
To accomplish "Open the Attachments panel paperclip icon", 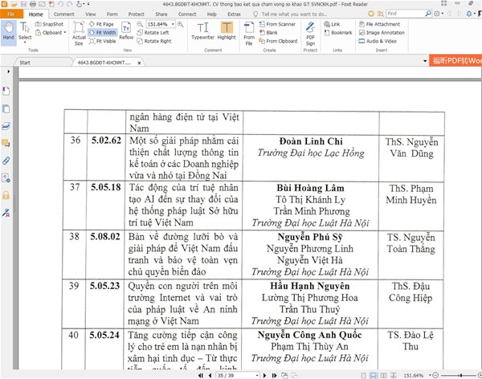I will coord(6,161).
